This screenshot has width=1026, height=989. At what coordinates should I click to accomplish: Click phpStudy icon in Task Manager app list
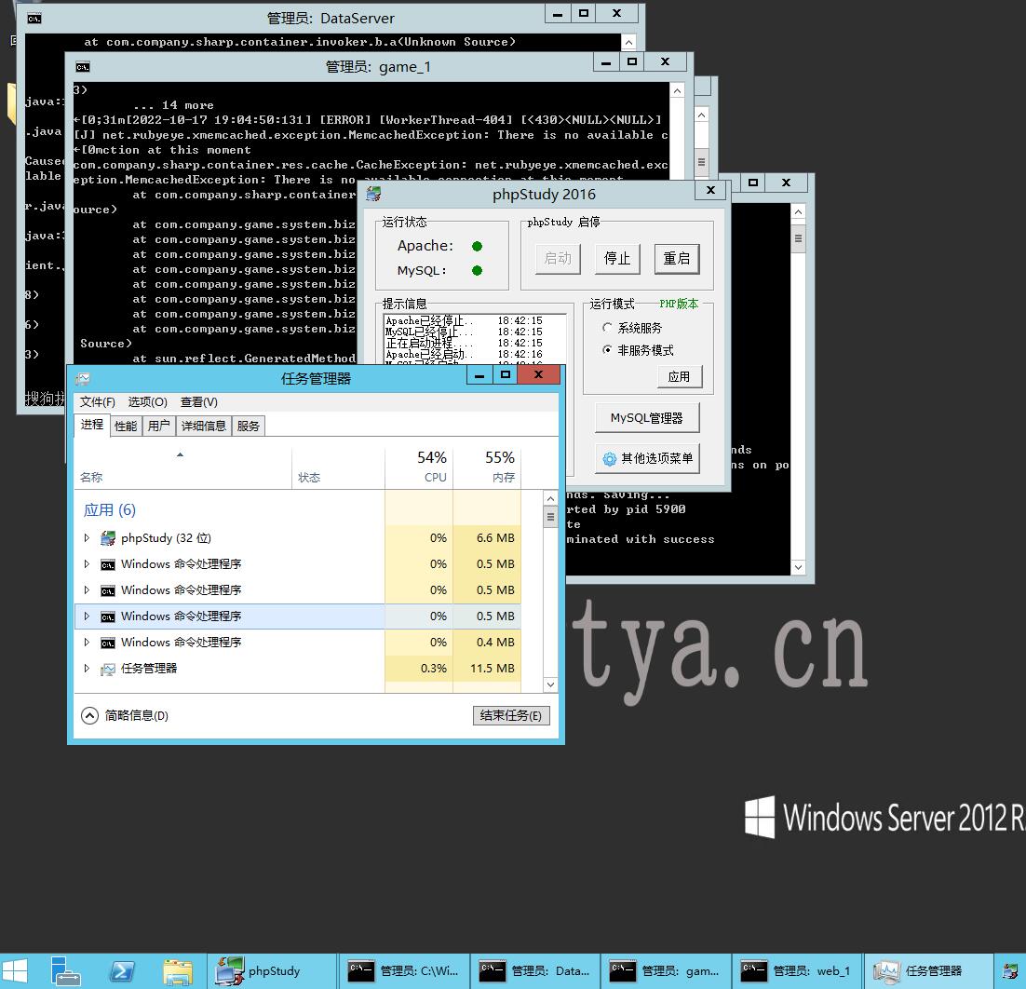coord(108,538)
